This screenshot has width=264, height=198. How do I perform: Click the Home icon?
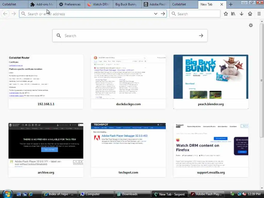pyautogui.click(x=250, y=14)
